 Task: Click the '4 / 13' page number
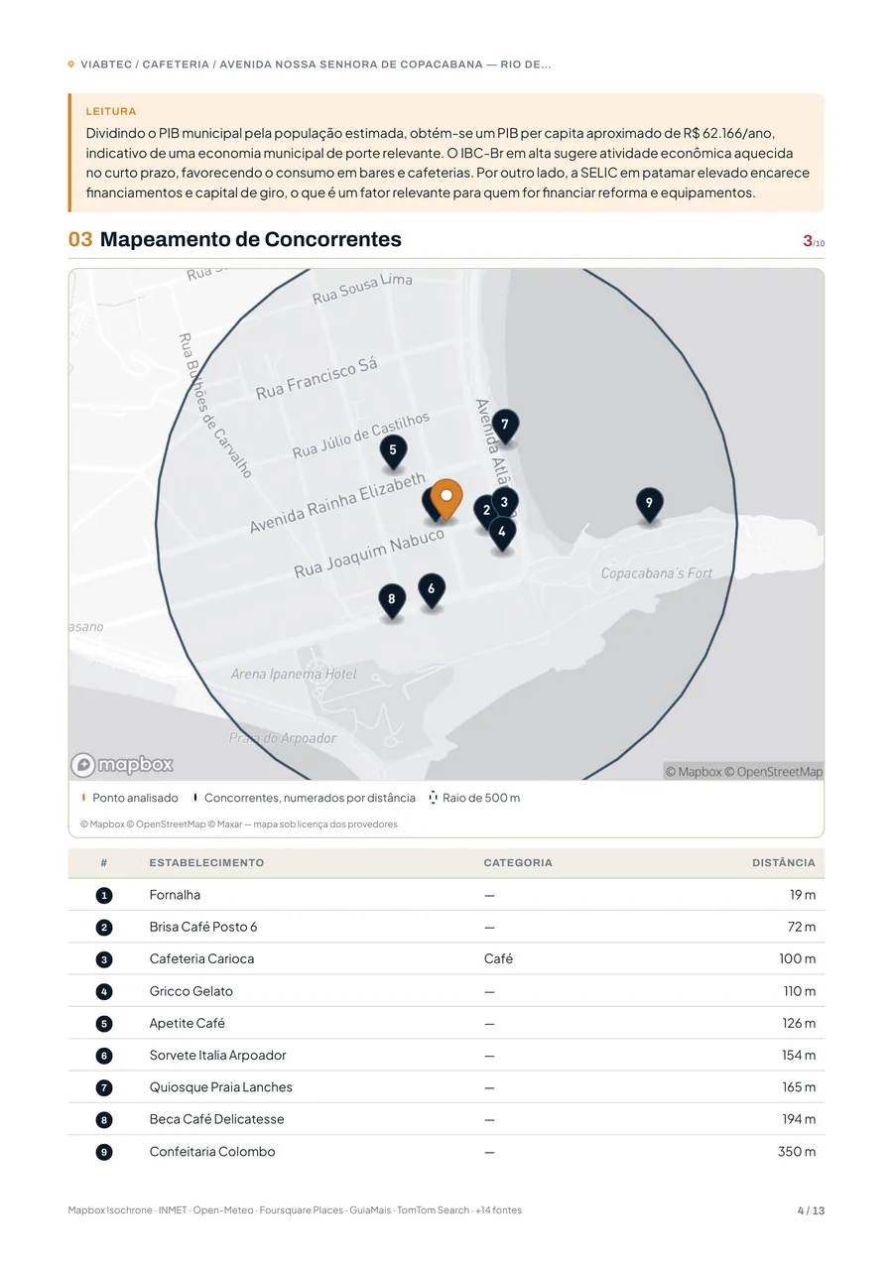click(811, 1210)
